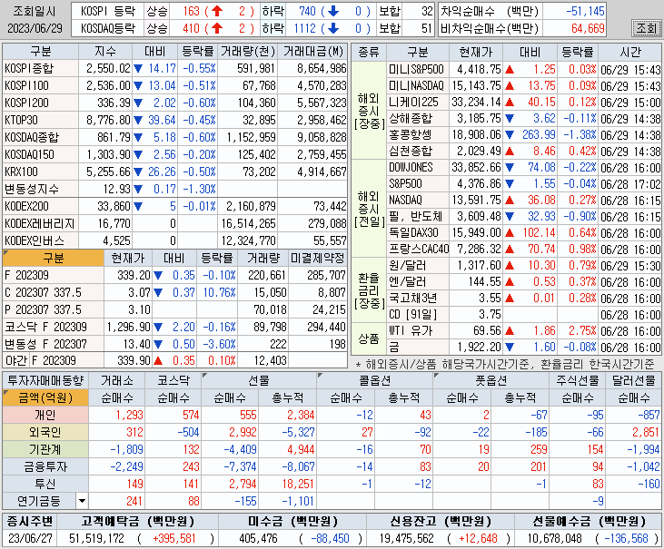This screenshot has width=664, height=549.
Task: Click the 달러선물 column header
Action: pyautogui.click(x=634, y=380)
